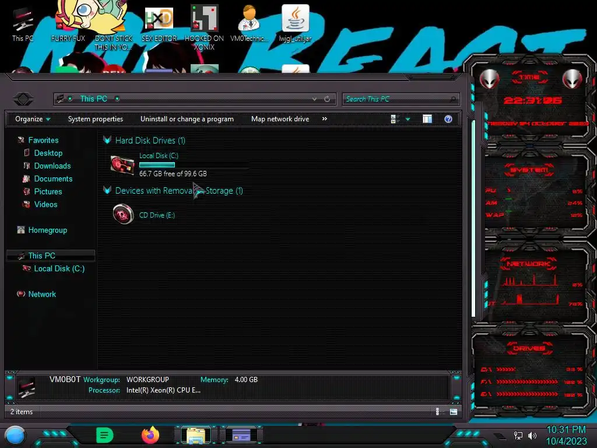The image size is (597, 448).
Task: Select CD Drive (E:) icon
Action: 123,214
